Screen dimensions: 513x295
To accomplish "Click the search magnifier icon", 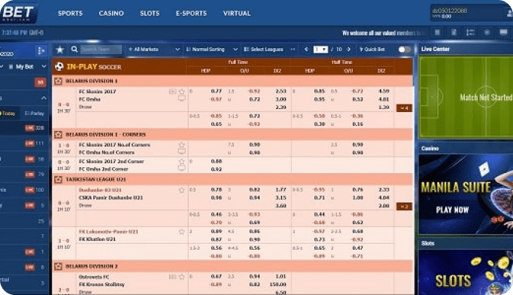I will (x=74, y=49).
